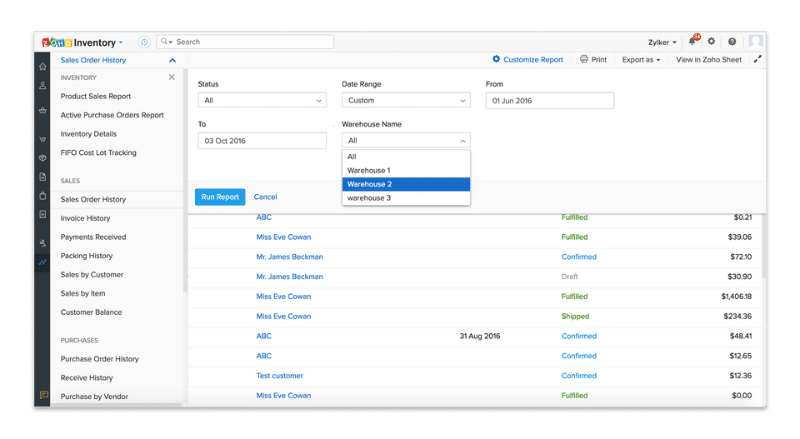Click the Shipped status text
The height and width of the screenshot is (439, 800).
pos(576,316)
